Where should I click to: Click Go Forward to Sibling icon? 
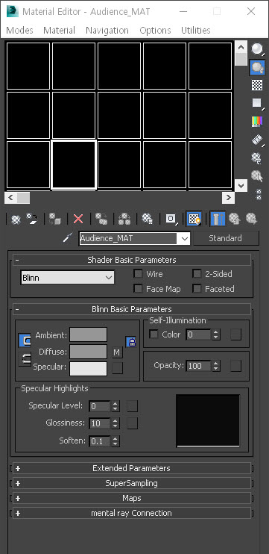pyautogui.click(x=251, y=219)
